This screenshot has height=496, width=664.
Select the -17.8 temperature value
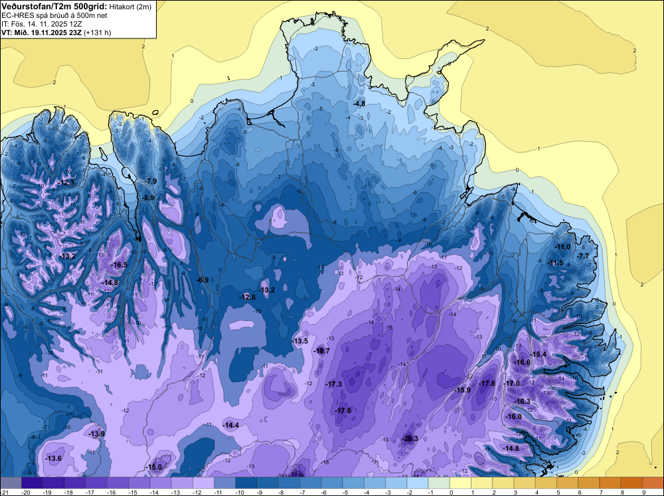[x=487, y=383]
